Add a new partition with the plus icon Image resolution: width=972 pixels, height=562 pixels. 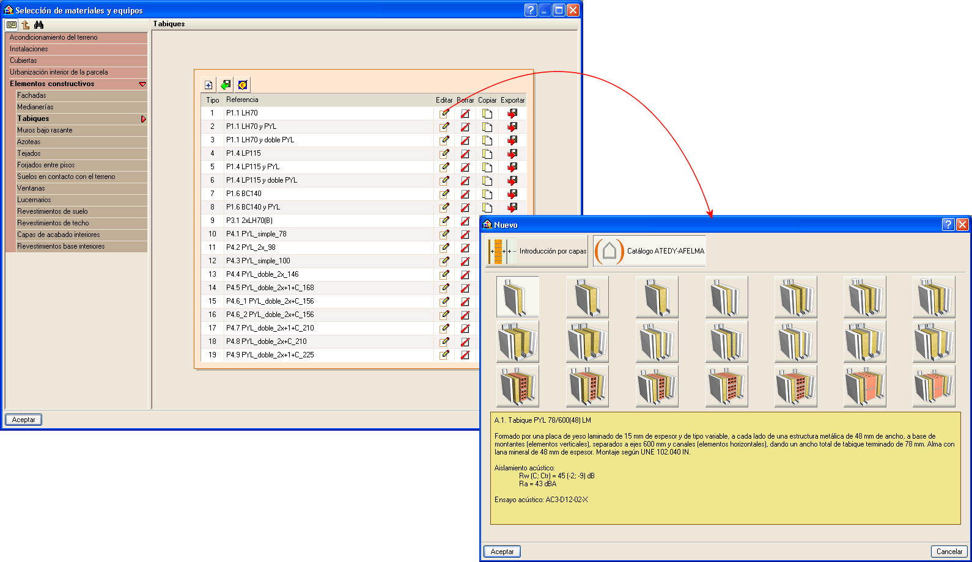tap(208, 85)
